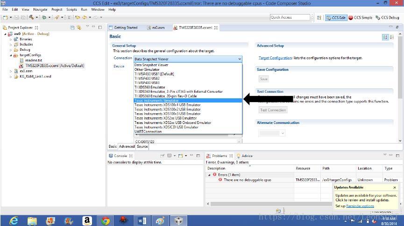Open the Build hammer dropdown arrow
This screenshot has width=404, height=226.
point(36,17)
